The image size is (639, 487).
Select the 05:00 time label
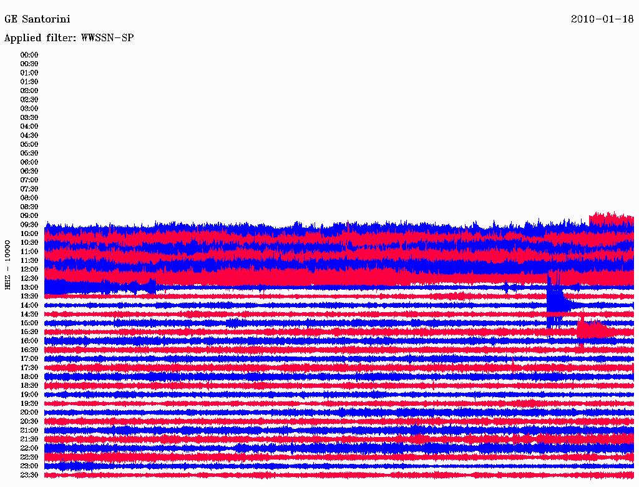[29, 144]
